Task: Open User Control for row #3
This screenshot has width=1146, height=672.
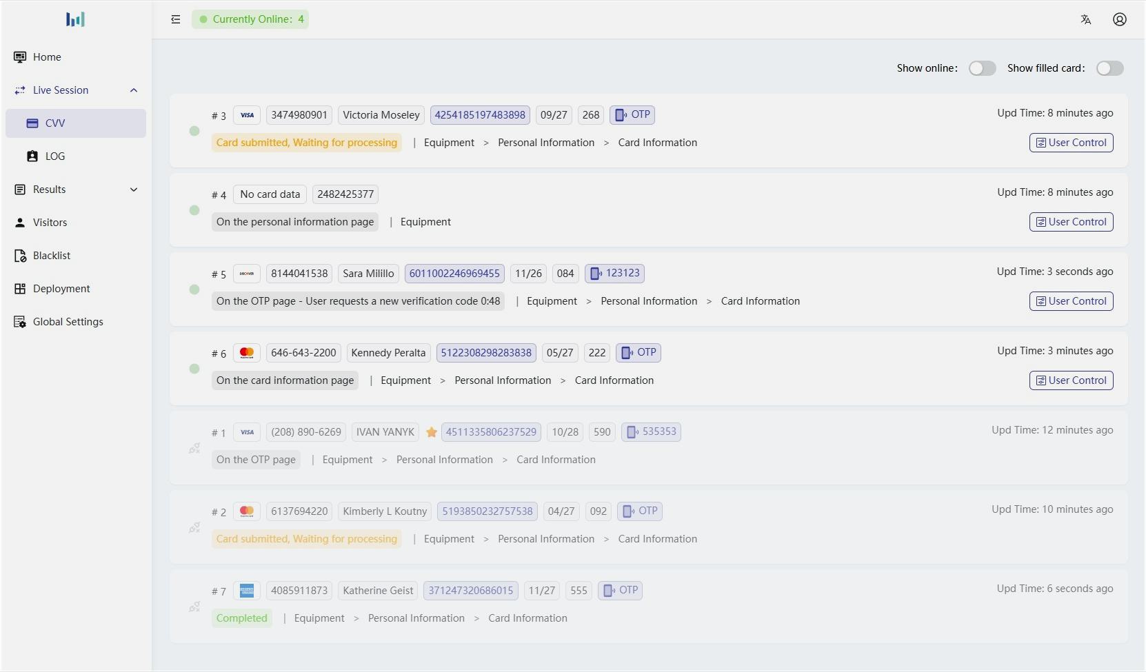Action: [x=1071, y=143]
